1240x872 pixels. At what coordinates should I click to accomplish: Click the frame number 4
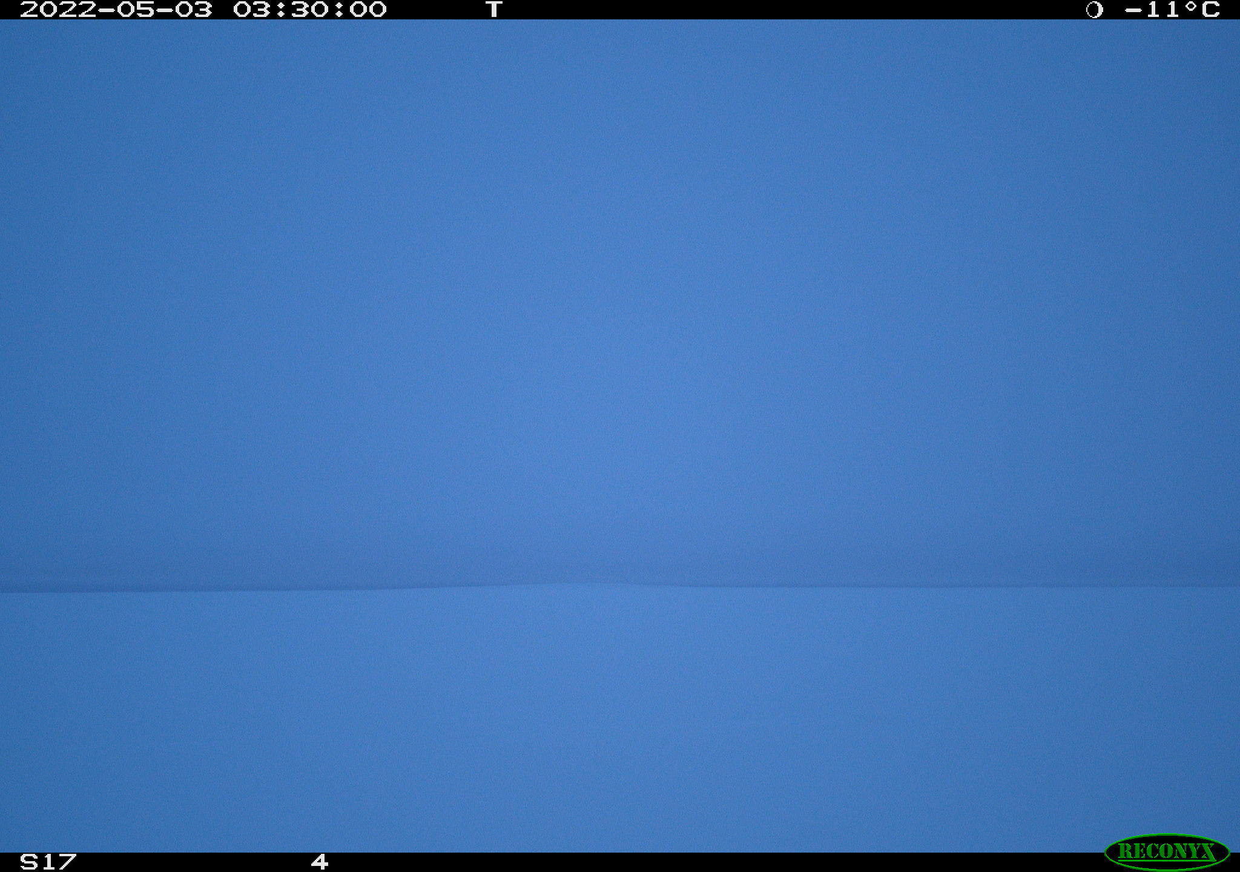click(320, 862)
